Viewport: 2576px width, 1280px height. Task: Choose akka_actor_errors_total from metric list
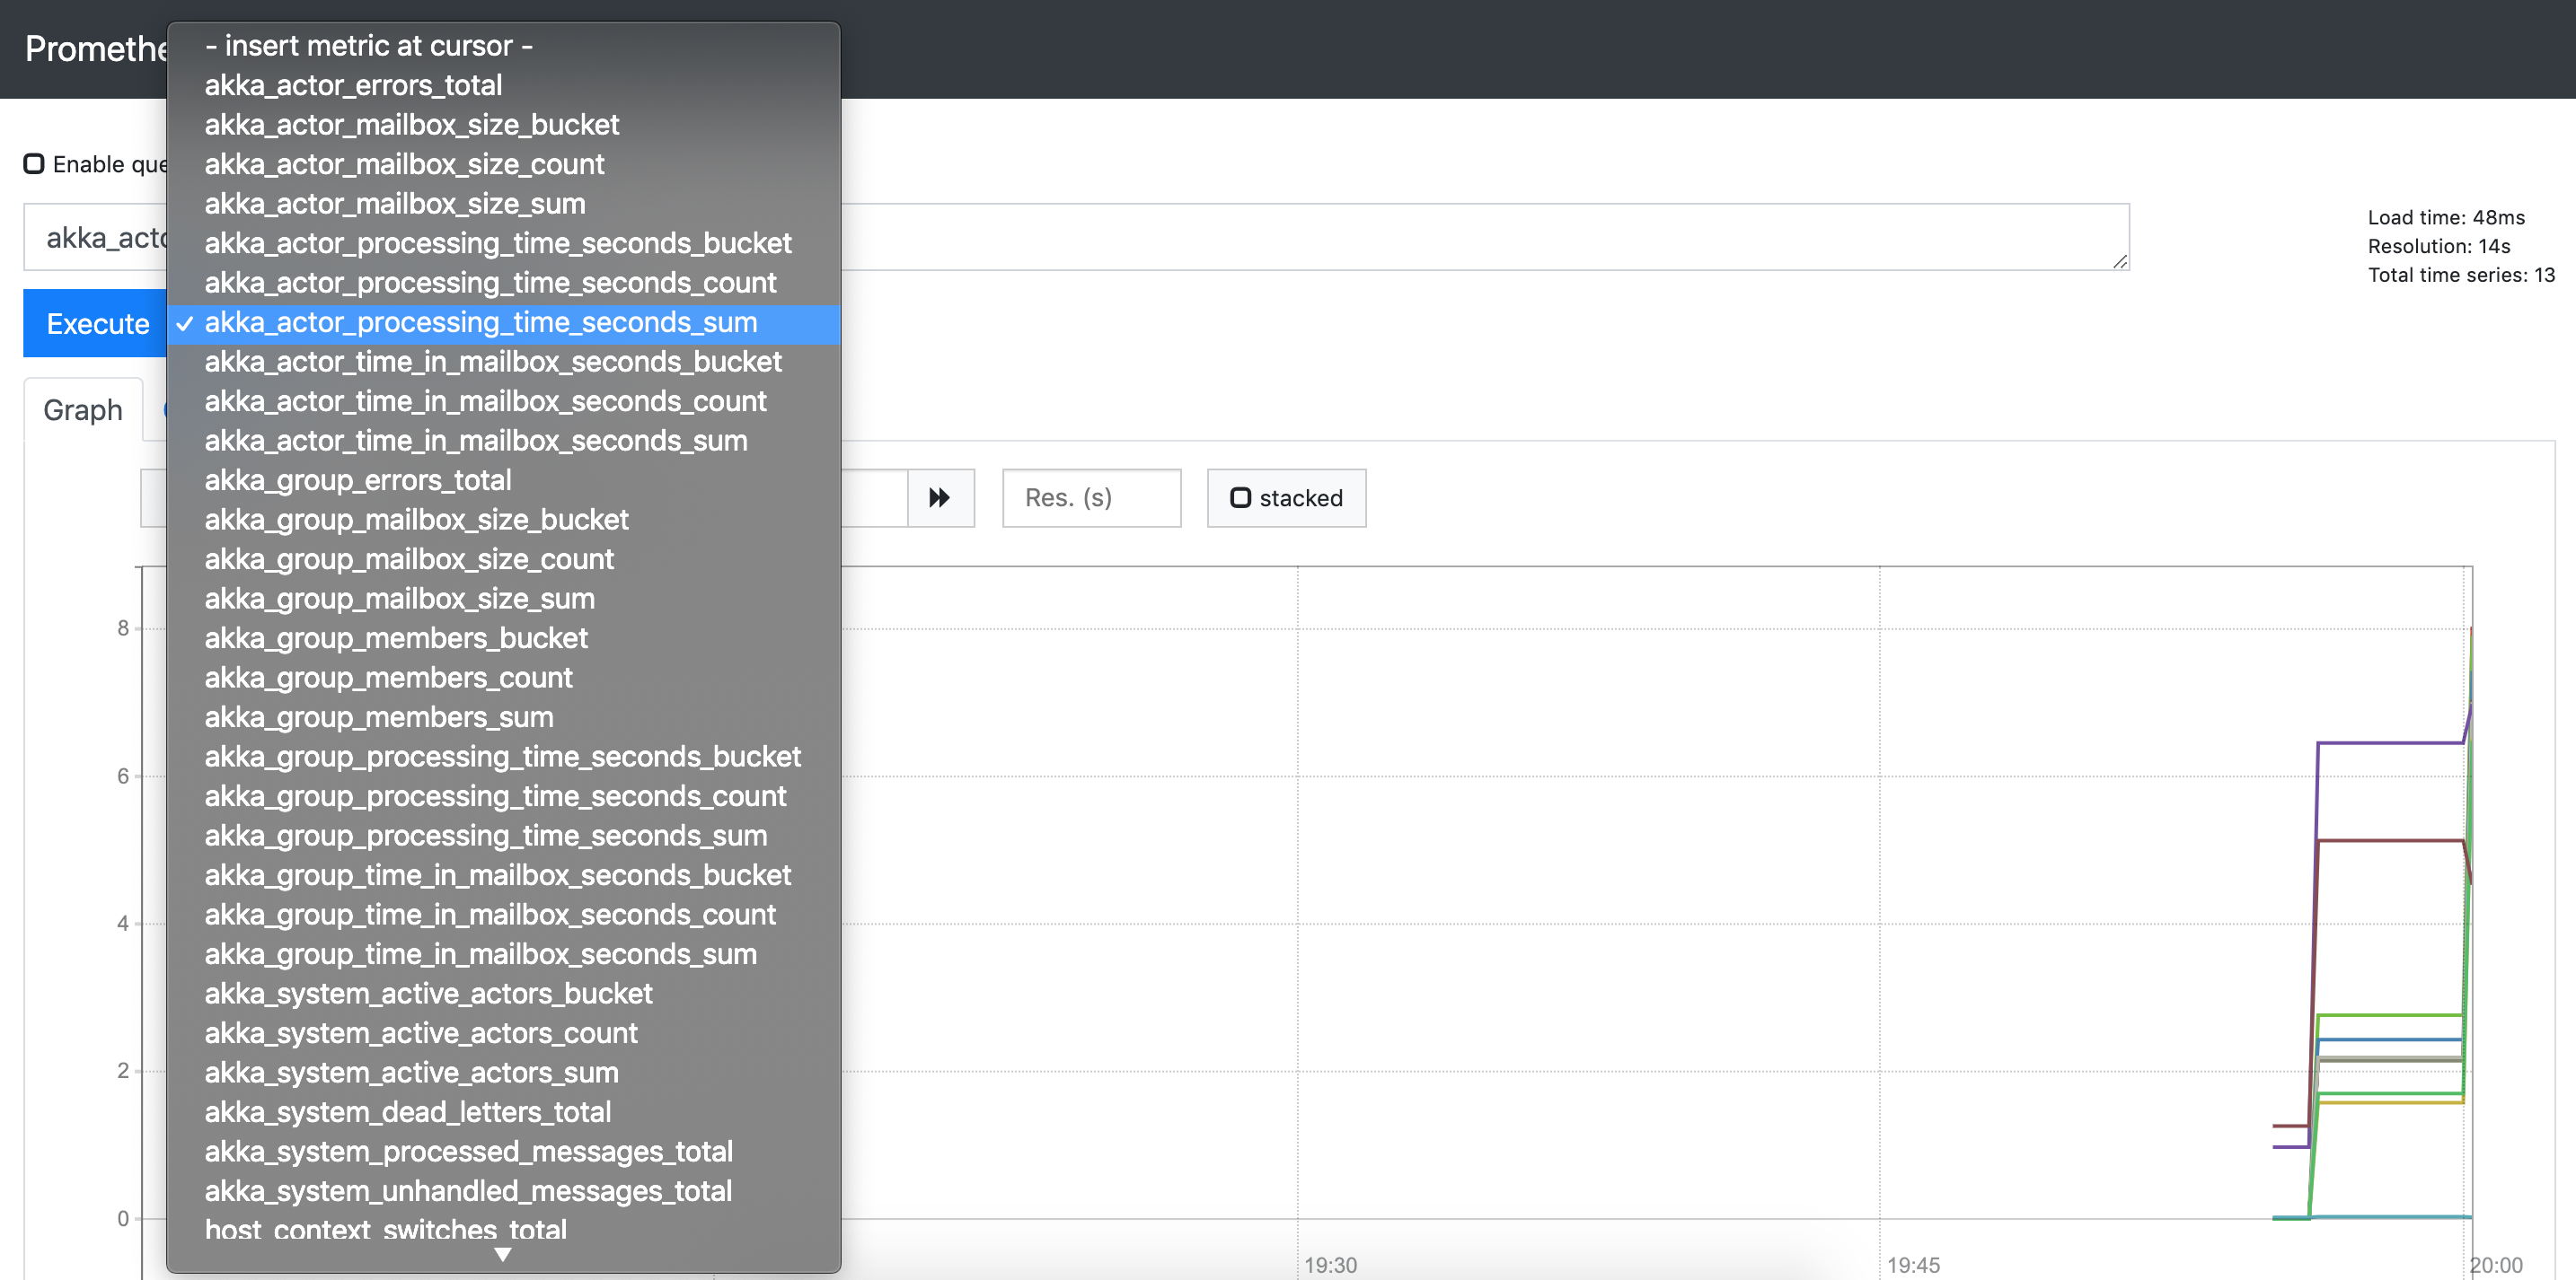pyautogui.click(x=353, y=86)
